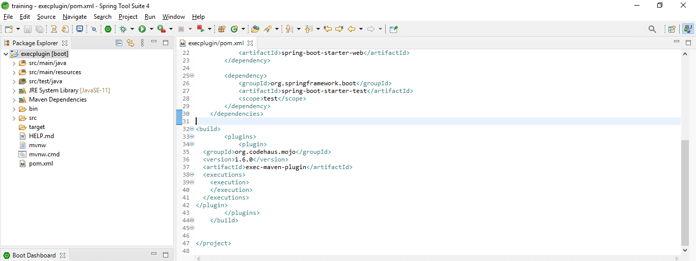Expand the src/main/resources folder

point(14,72)
